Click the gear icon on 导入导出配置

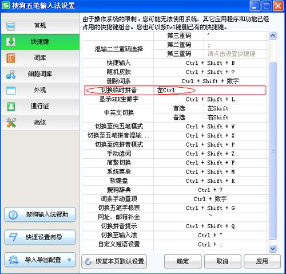click(x=13, y=260)
